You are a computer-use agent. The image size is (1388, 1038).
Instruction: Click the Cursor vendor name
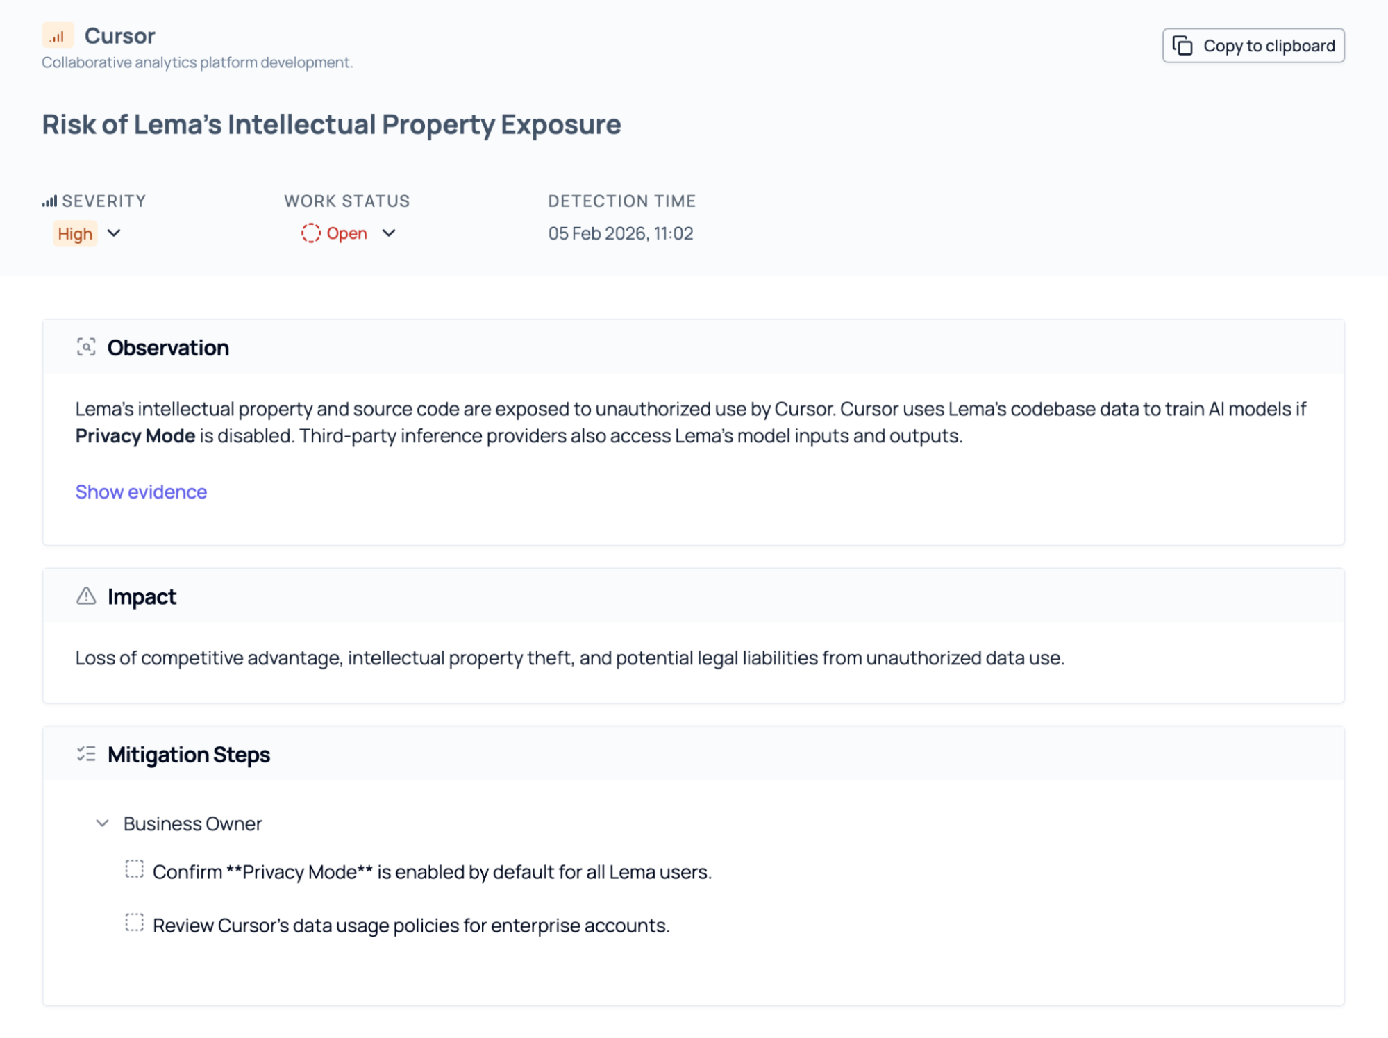tap(120, 36)
